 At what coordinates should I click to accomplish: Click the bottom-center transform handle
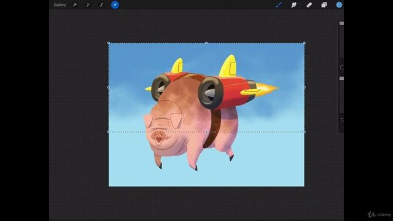(206, 132)
